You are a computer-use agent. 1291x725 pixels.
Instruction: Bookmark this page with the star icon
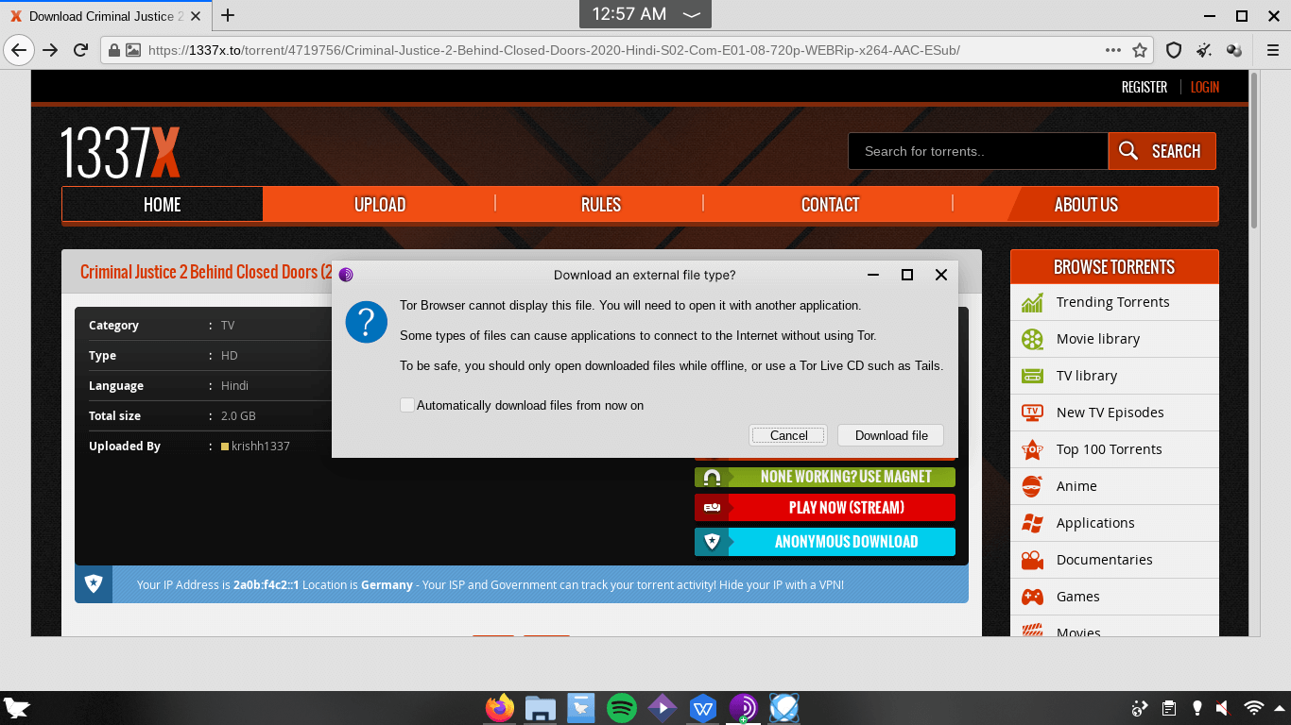(x=1140, y=50)
